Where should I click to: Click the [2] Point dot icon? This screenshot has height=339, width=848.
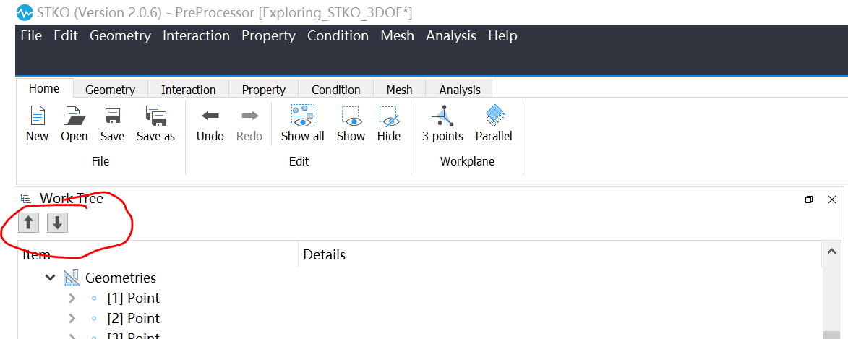[94, 319]
